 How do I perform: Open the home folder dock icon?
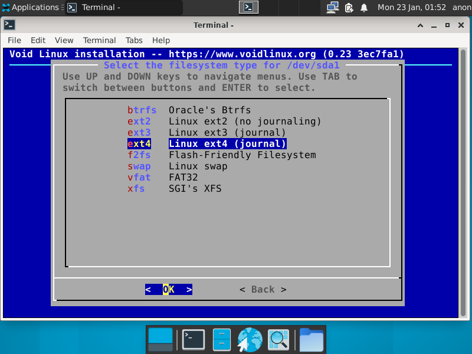(312, 340)
